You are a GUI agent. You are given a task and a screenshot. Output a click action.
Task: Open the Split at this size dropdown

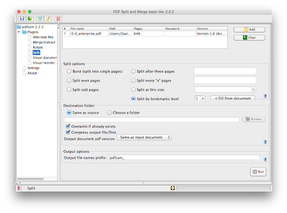[253, 90]
